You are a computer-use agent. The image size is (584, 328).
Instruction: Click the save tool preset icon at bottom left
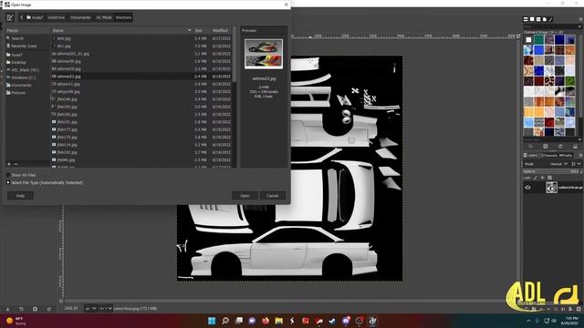pyautogui.click(x=8, y=309)
